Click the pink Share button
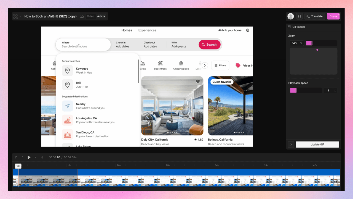The height and width of the screenshot is (199, 353). 333,16
